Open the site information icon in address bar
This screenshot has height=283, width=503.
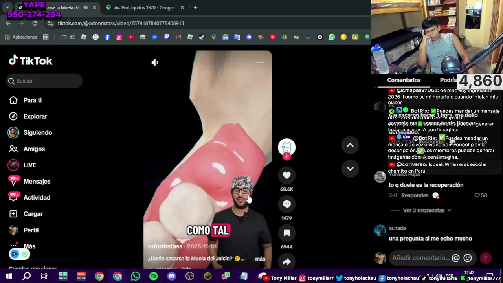(50, 23)
